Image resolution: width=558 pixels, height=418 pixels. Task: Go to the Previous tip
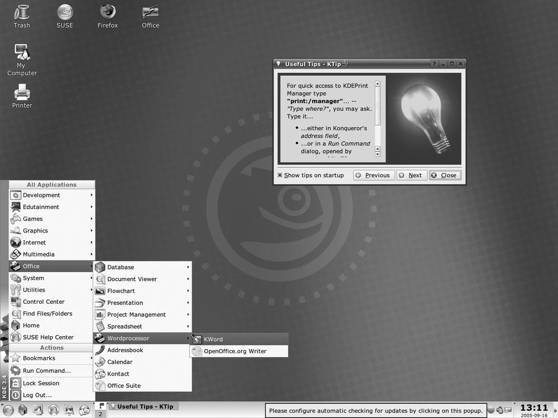374,175
